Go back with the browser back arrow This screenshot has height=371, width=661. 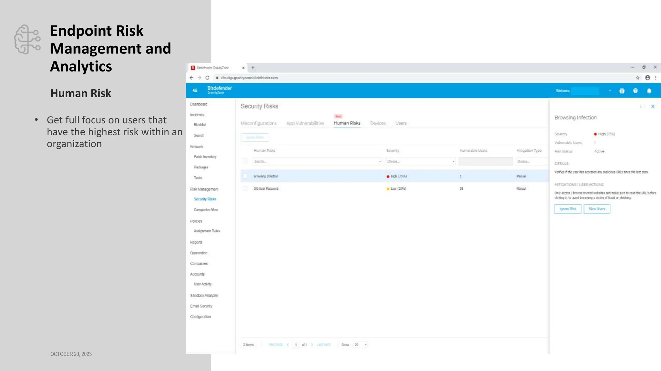point(191,78)
